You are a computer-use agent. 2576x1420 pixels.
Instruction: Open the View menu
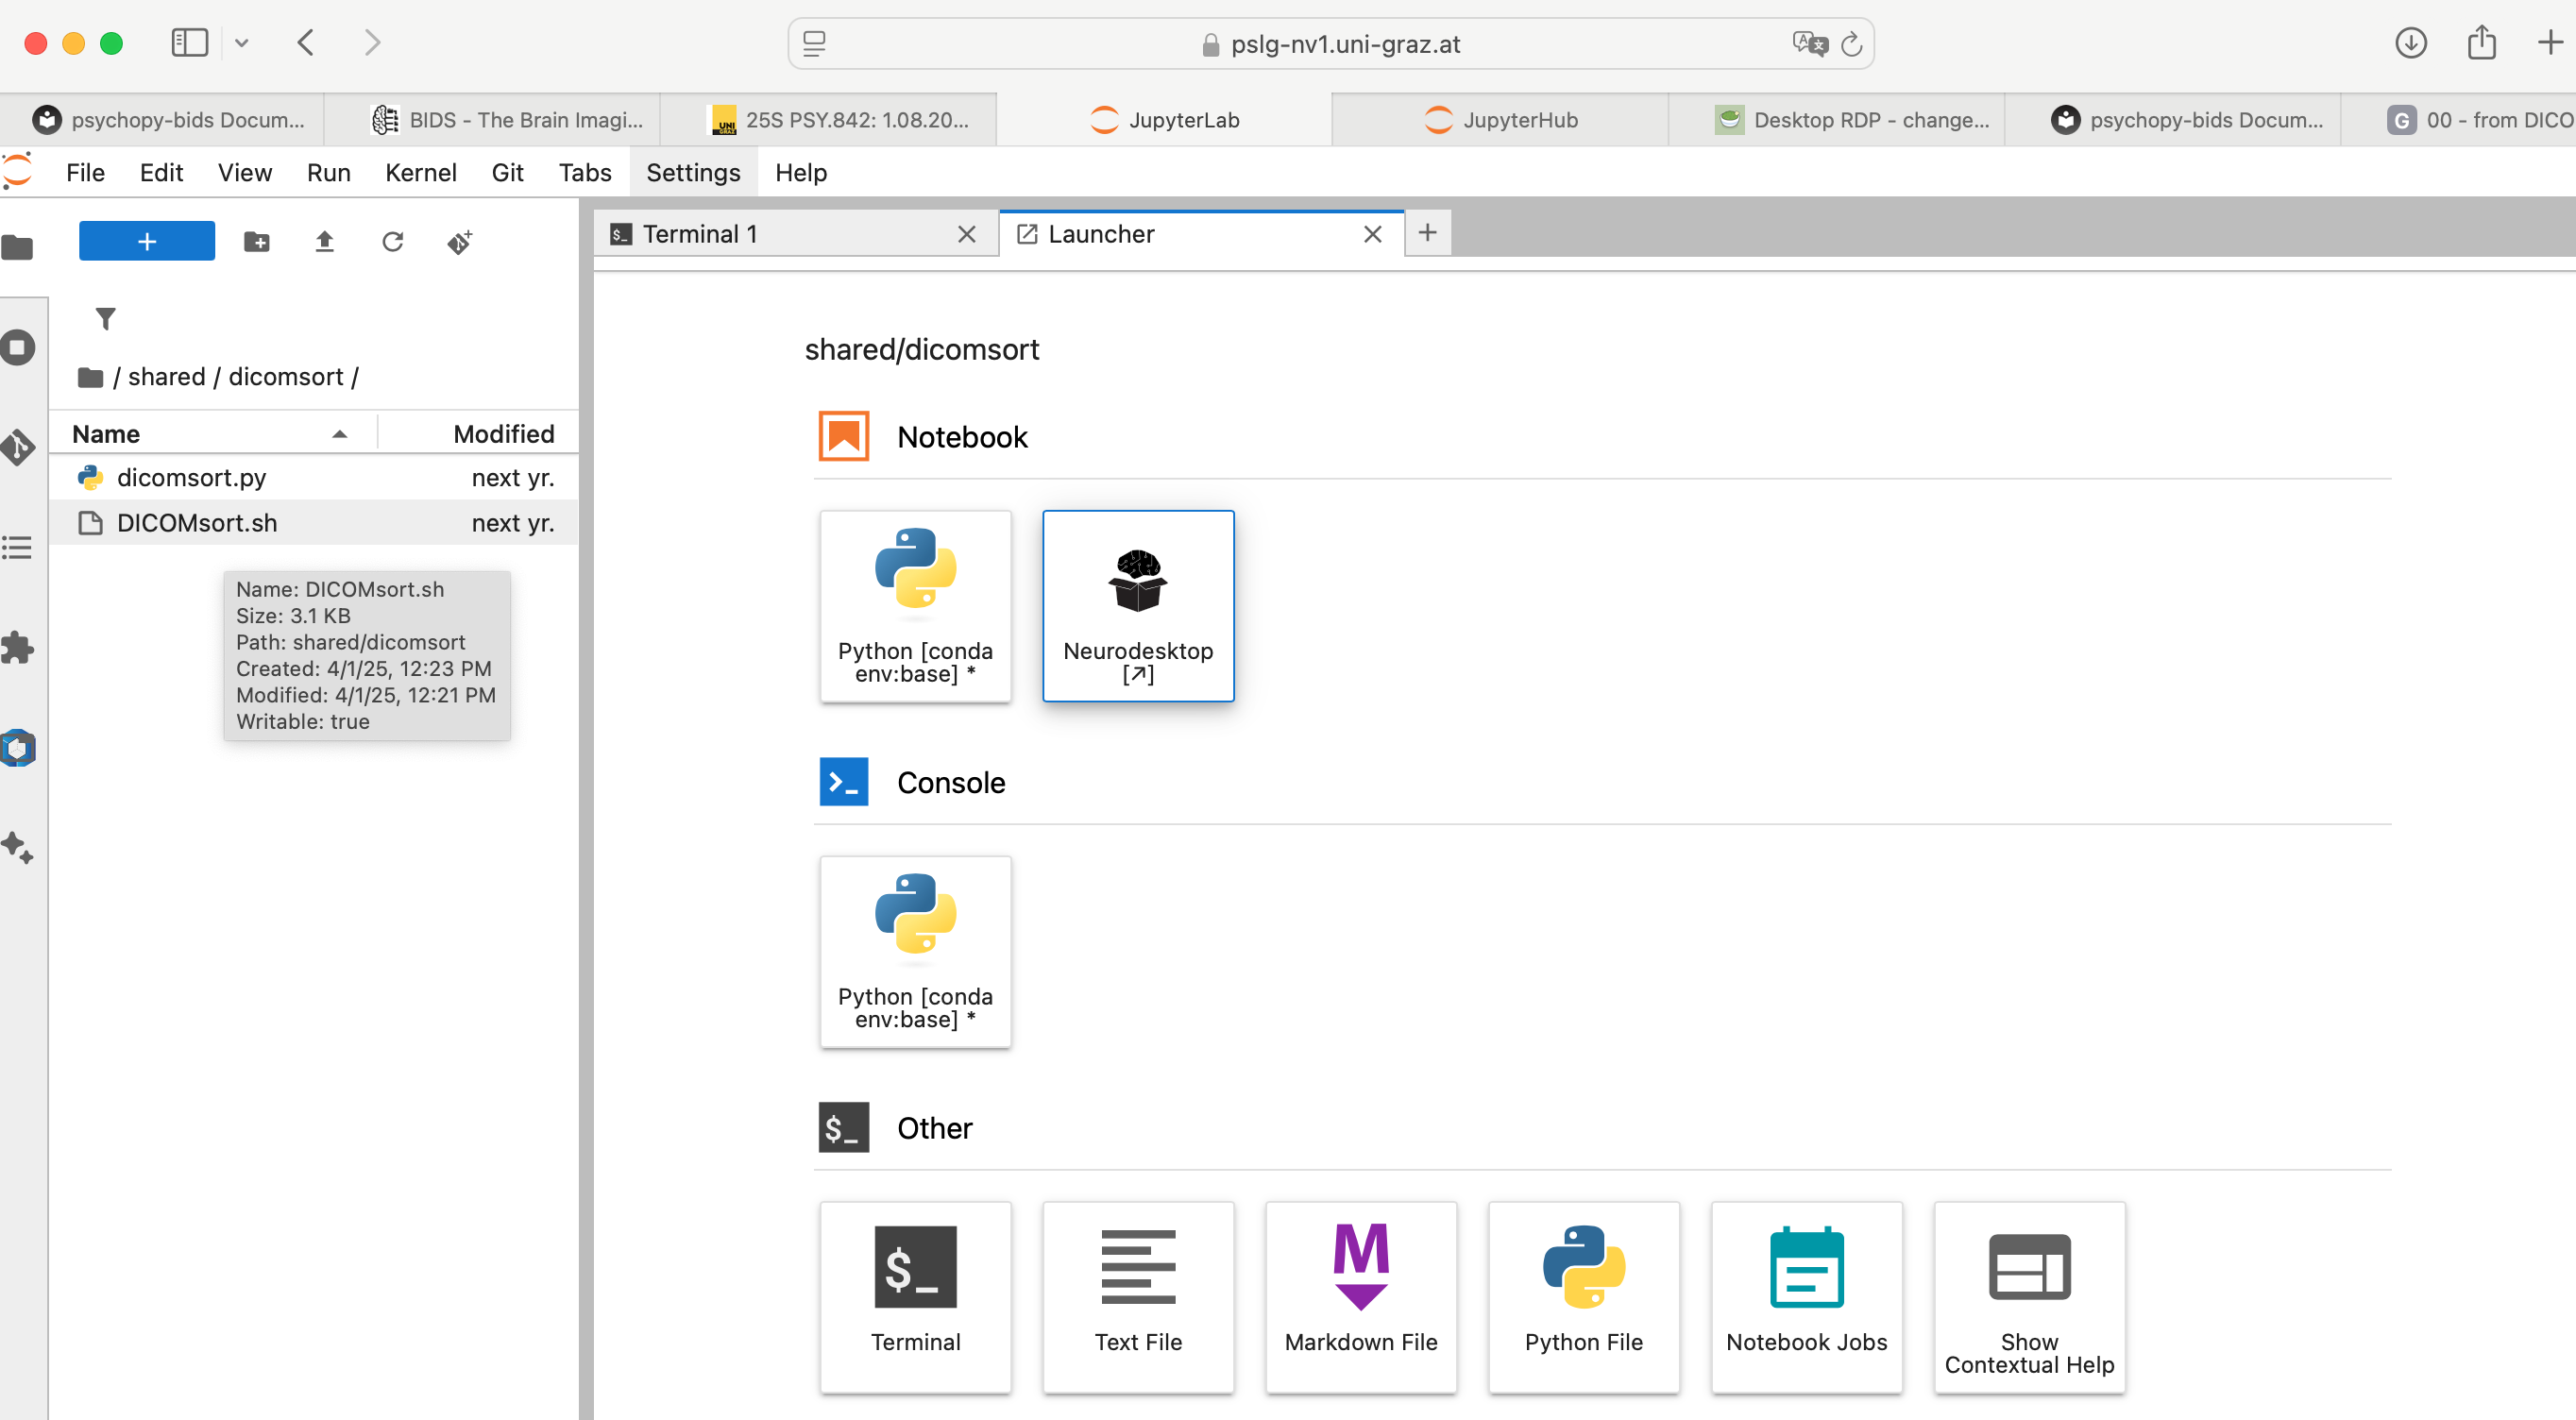coord(245,172)
